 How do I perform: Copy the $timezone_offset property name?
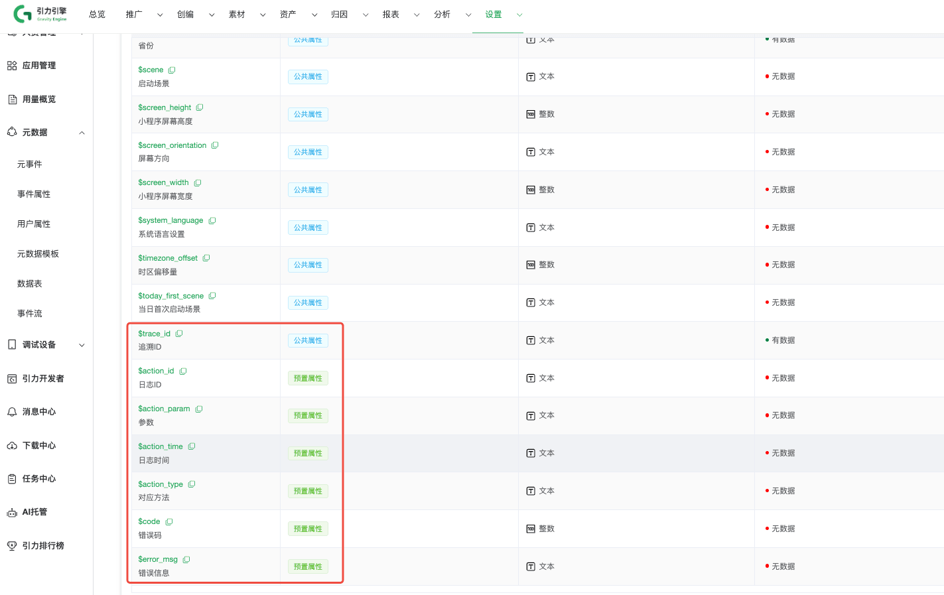(x=206, y=258)
